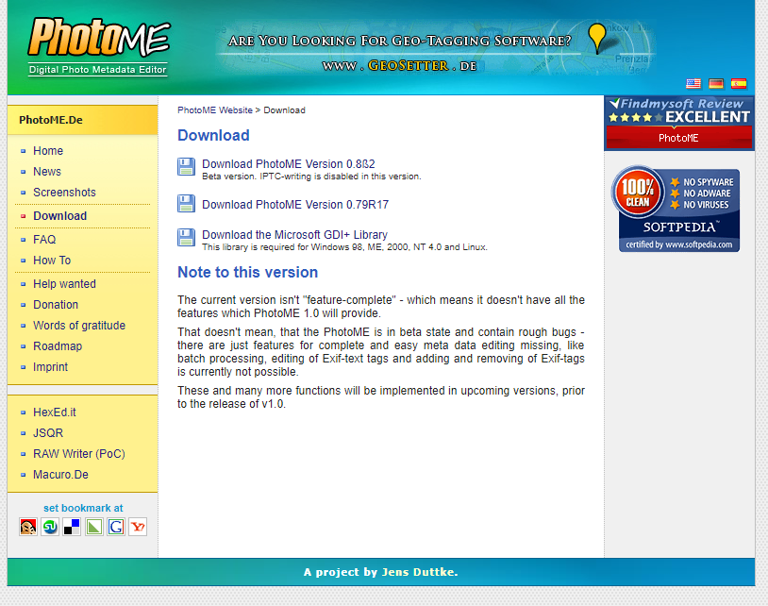
Task: Switch language via the Spanish flag icon
Action: pyautogui.click(x=739, y=83)
